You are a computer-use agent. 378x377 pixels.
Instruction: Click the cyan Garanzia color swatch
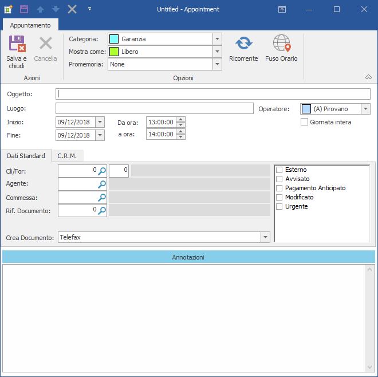114,39
